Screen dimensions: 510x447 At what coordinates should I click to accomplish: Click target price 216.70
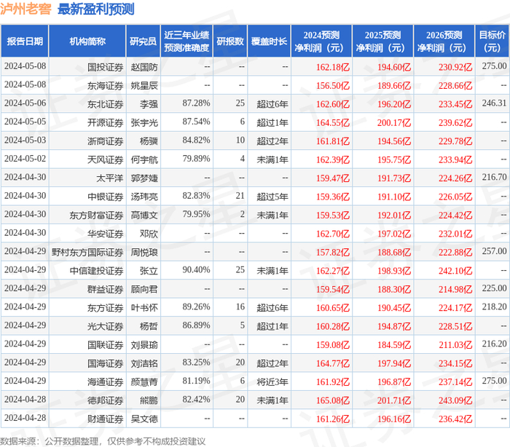(494, 178)
